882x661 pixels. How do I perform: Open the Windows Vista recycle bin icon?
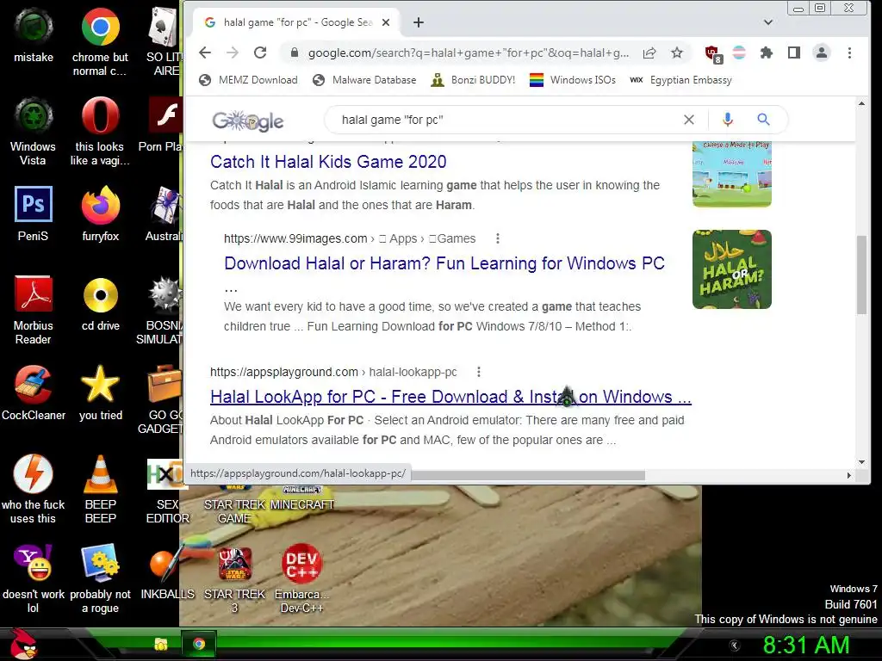coord(34,131)
